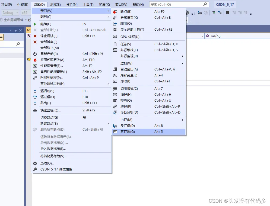Click the flame 应用代码更改(A) icon

tap(35, 60)
